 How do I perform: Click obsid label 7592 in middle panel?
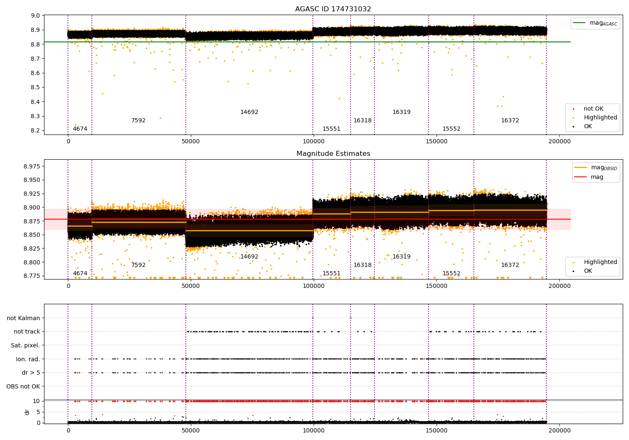pyautogui.click(x=138, y=265)
